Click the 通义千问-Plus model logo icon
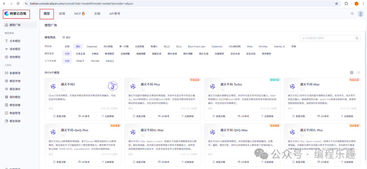 [133, 86]
